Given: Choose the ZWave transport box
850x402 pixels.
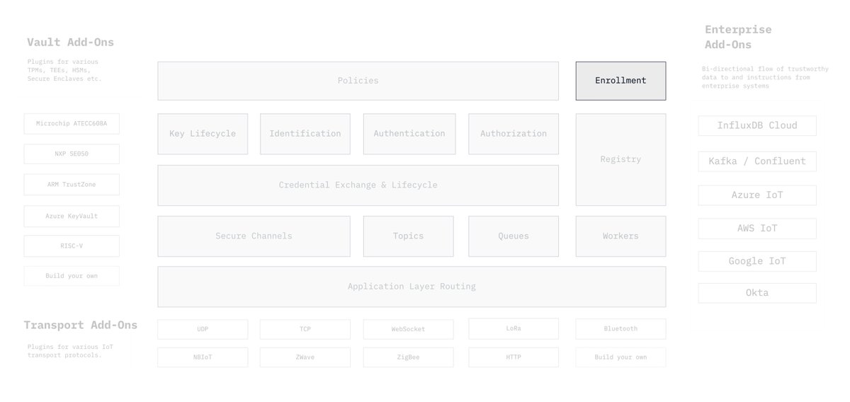Looking at the screenshot, I should 305,357.
